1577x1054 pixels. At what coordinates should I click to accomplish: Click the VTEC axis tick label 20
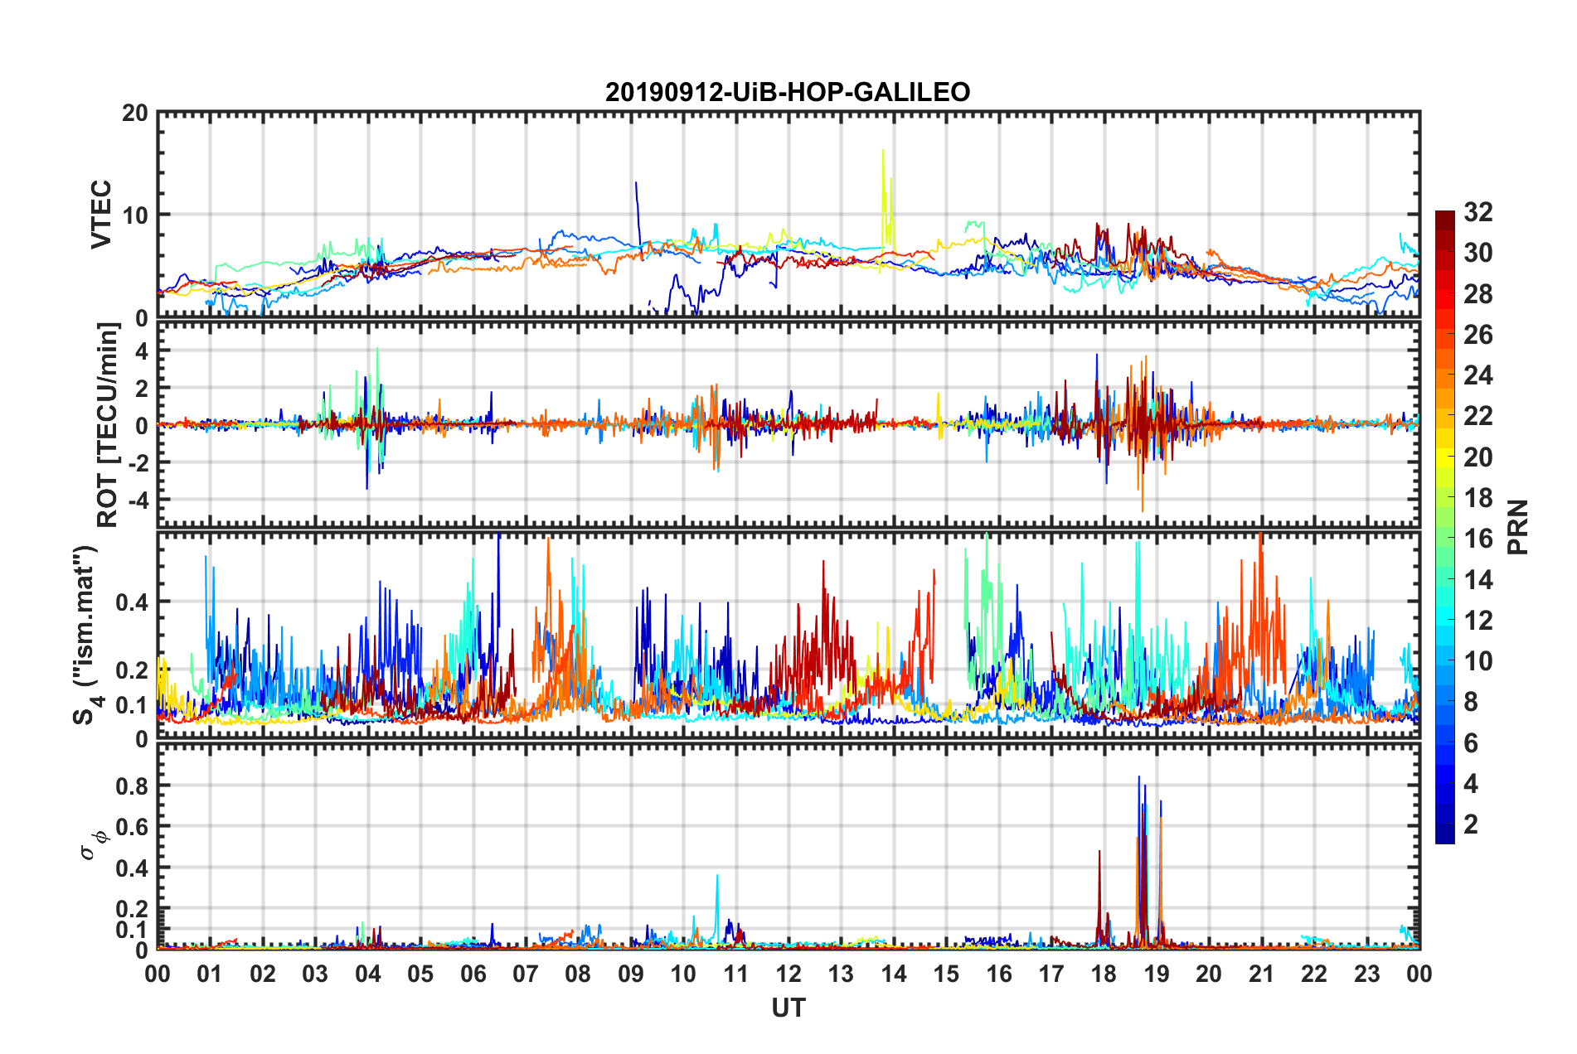coord(135,114)
